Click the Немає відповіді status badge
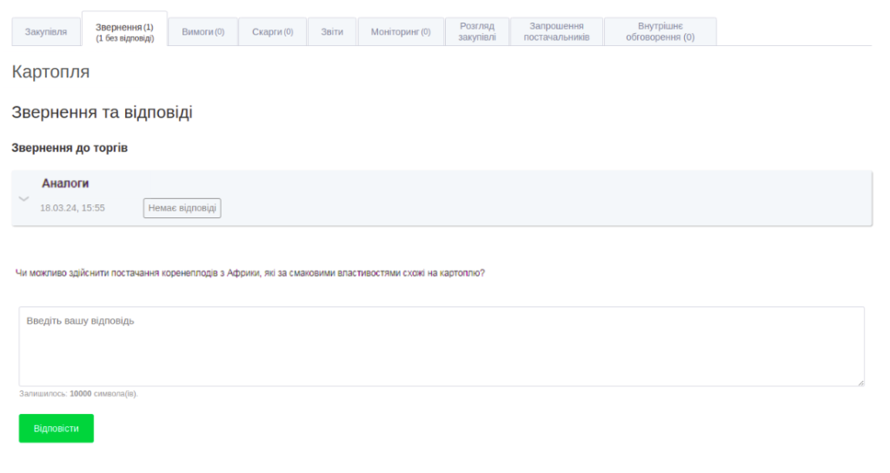This screenshot has height=473, width=890. [183, 209]
